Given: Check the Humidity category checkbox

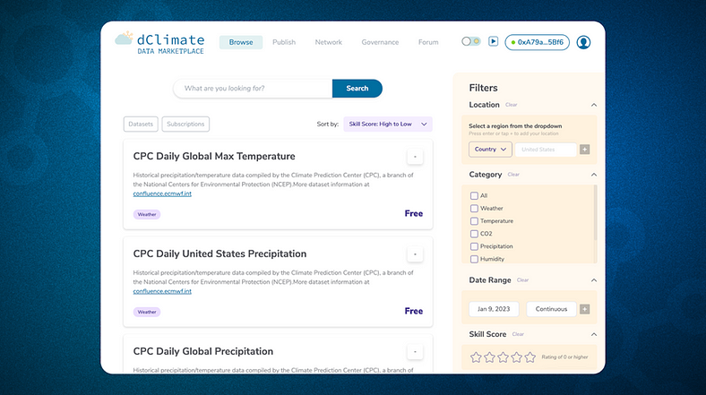Looking at the screenshot, I should (474, 259).
